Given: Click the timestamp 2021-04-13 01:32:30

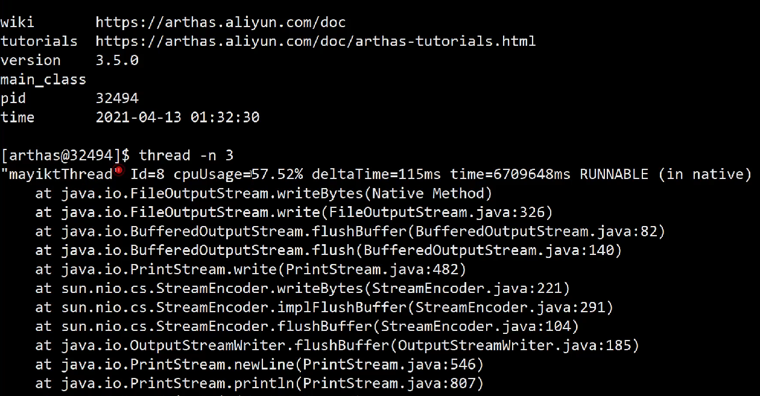Looking at the screenshot, I should 177,118.
